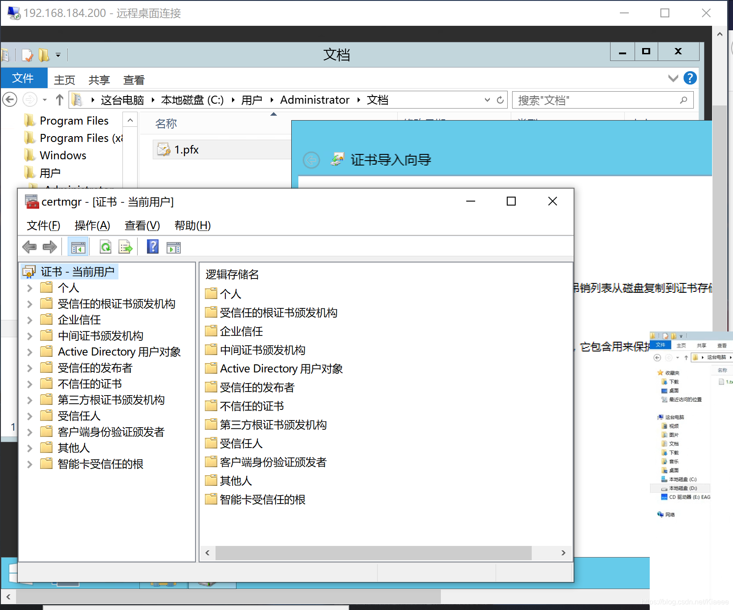Image resolution: width=733 pixels, height=610 pixels.
Task: Click Windows folder in Explorer sidebar
Action: tap(63, 155)
